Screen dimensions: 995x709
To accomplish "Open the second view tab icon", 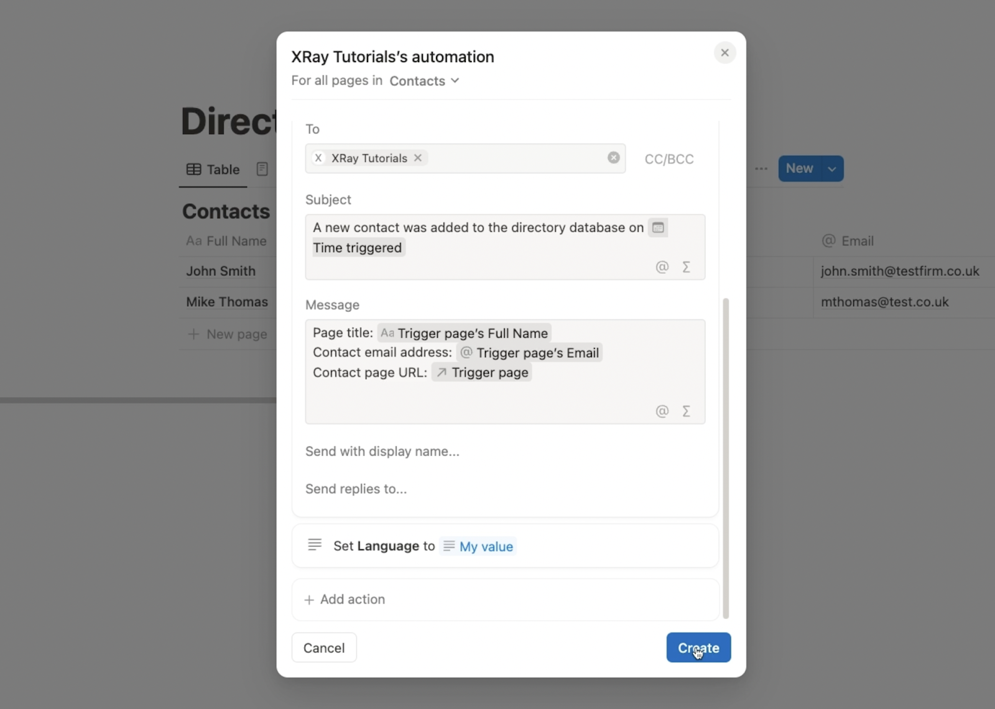I will (x=262, y=169).
